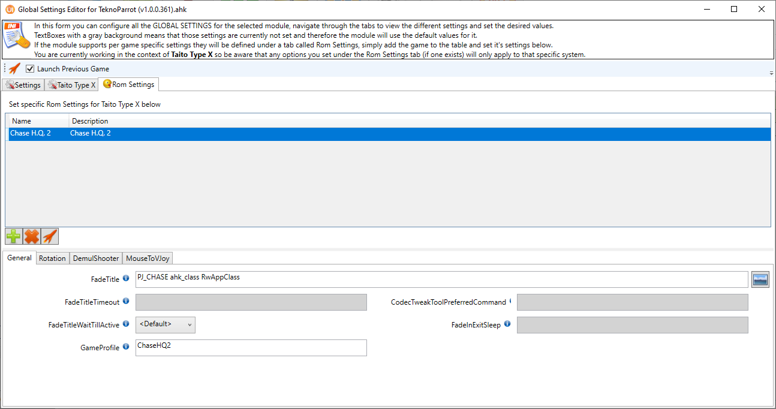
Task: Switch to the DemulShooter sub-tab
Action: point(96,258)
